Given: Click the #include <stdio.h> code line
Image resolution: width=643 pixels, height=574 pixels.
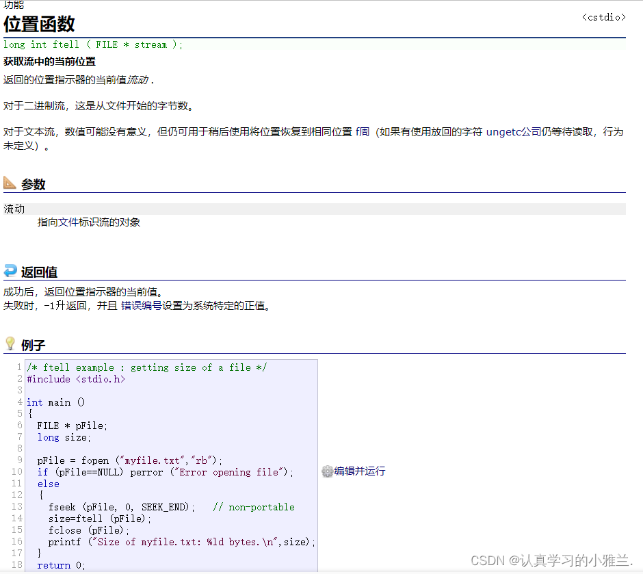Looking at the screenshot, I should (x=76, y=379).
